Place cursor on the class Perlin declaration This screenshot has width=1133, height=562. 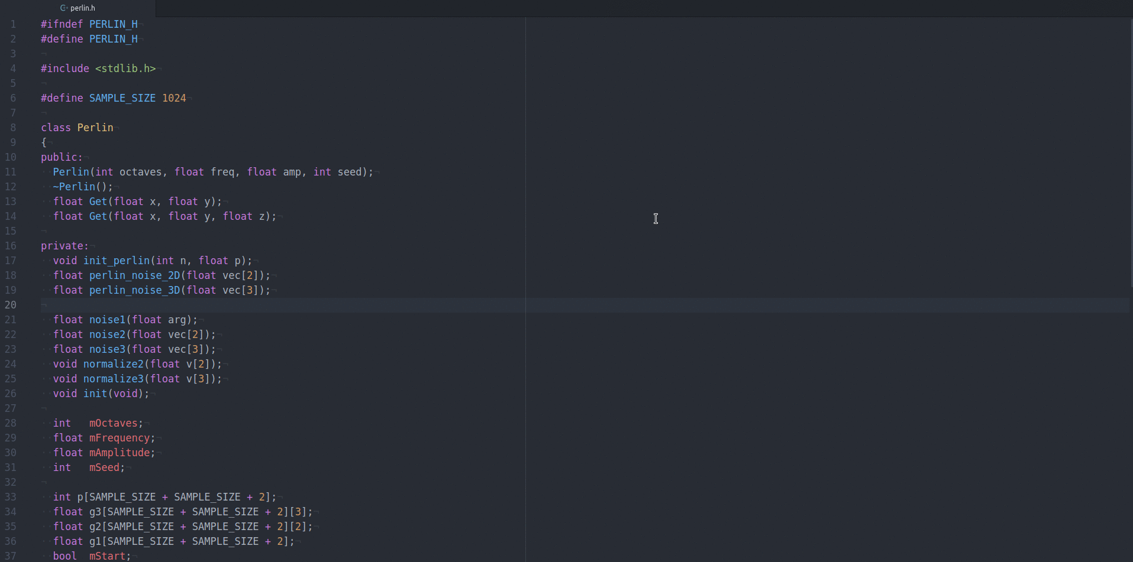[x=78, y=127]
